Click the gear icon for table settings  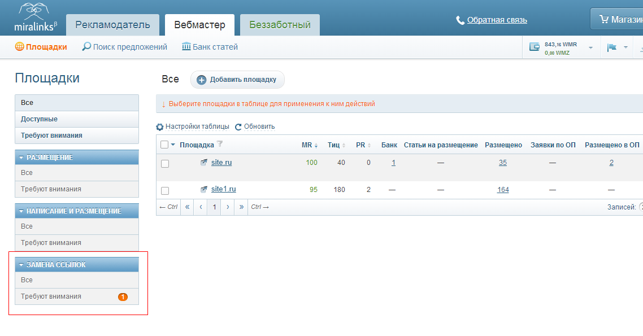click(x=160, y=127)
